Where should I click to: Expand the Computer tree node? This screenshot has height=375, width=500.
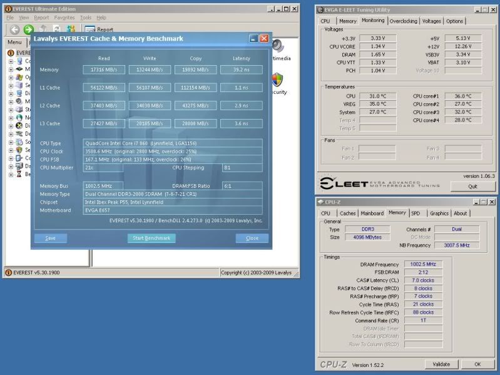pyautogui.click(x=11, y=61)
